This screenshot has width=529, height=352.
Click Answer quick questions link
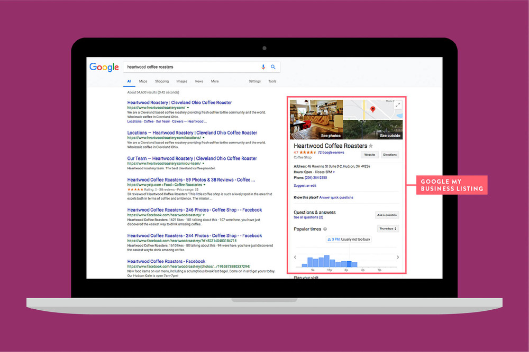(x=336, y=197)
